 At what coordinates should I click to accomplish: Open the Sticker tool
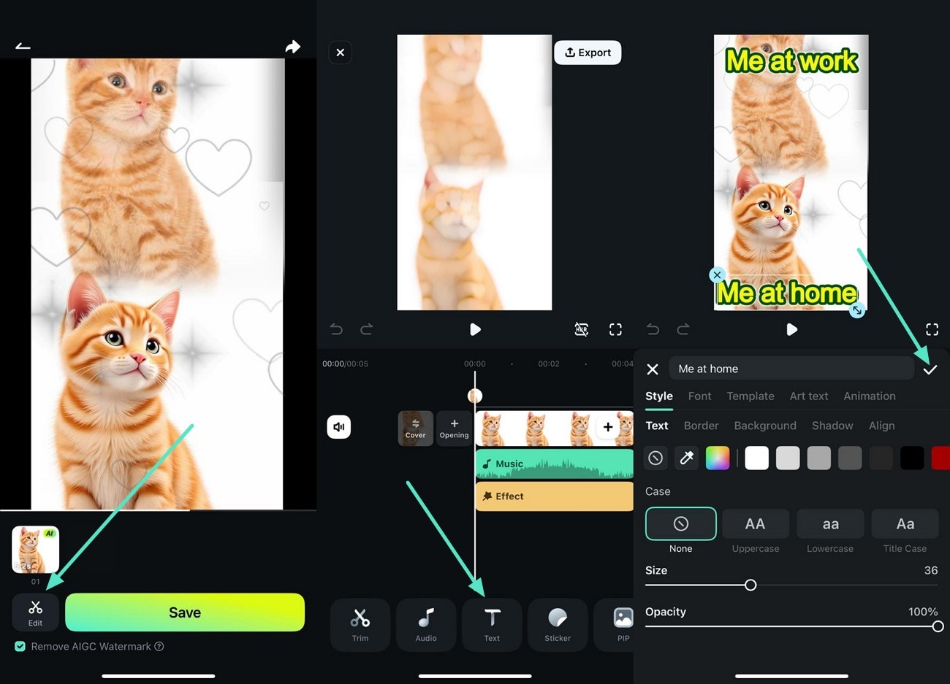point(558,625)
